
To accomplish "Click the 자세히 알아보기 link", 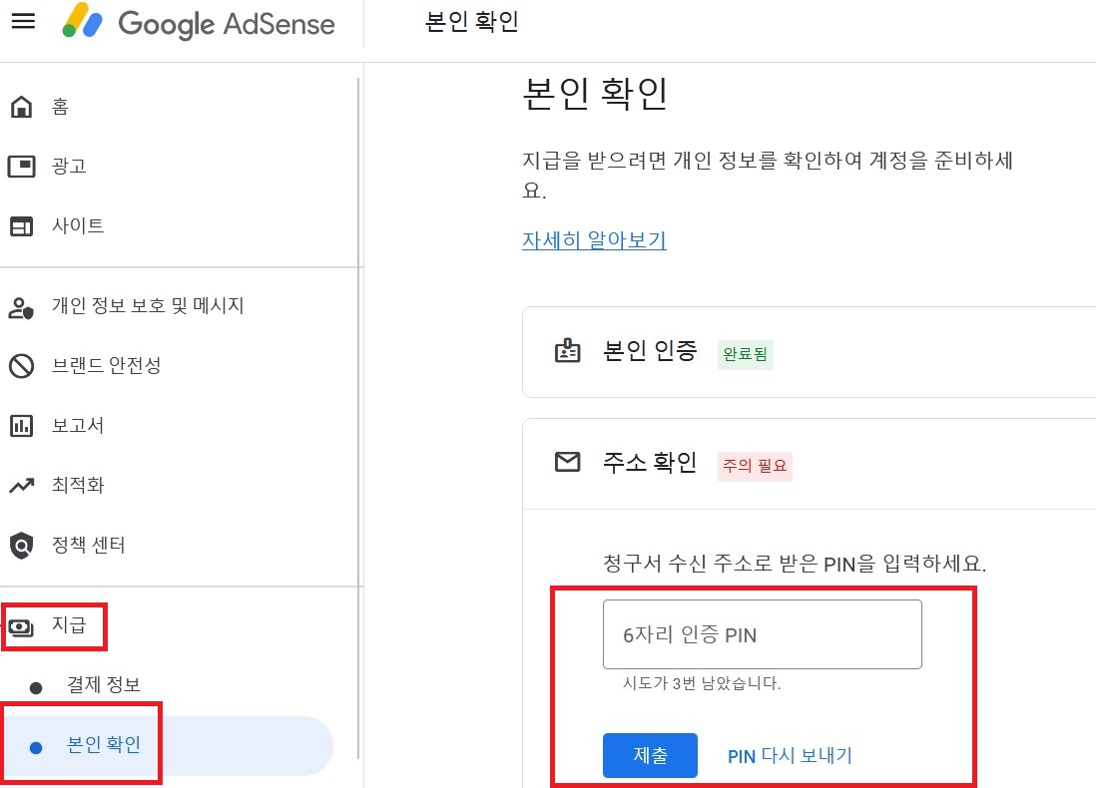I will (x=594, y=240).
